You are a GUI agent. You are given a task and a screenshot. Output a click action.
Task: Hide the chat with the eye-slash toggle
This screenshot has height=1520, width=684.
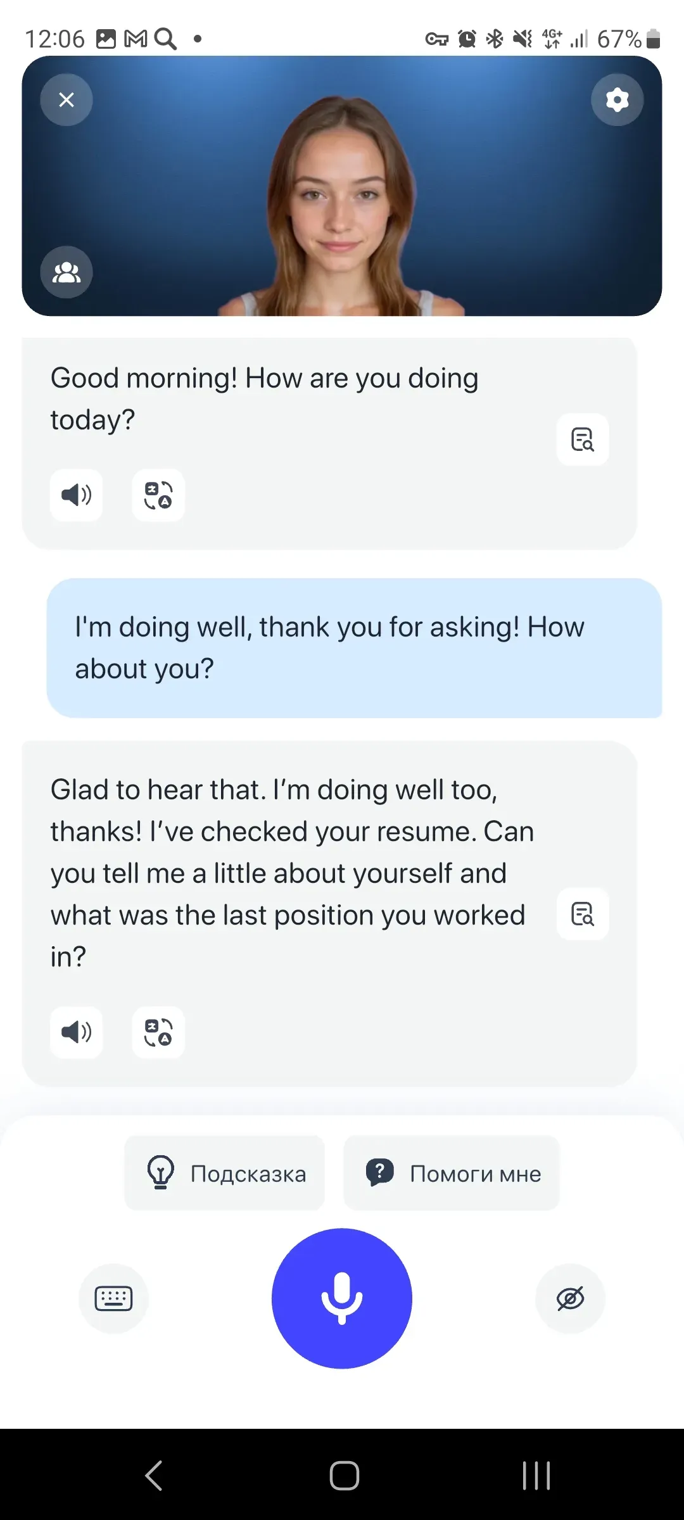[x=569, y=1298]
